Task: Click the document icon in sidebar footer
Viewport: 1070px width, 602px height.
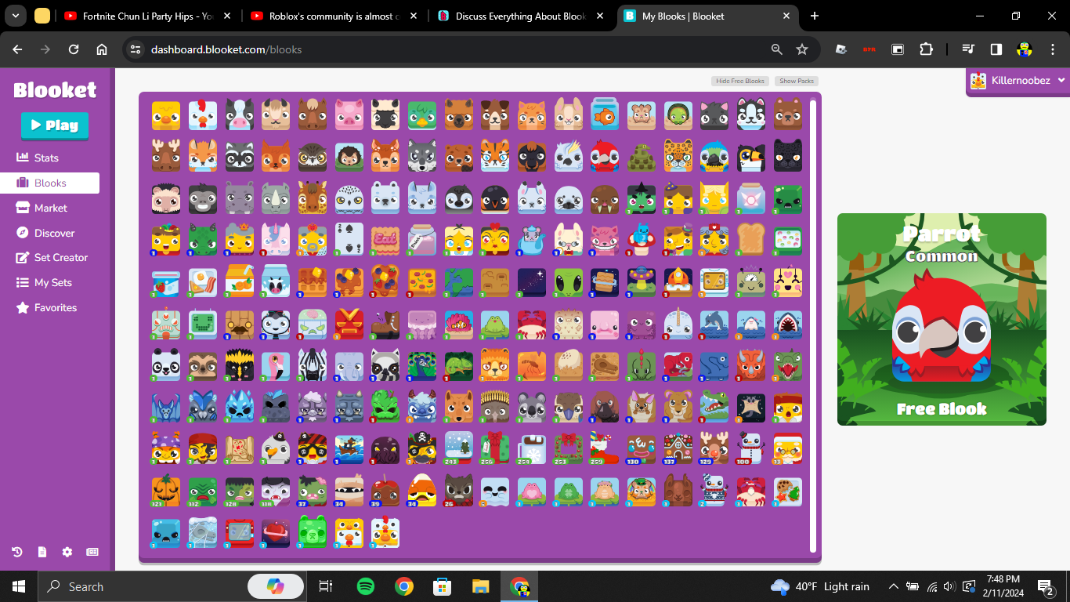Action: 42,552
